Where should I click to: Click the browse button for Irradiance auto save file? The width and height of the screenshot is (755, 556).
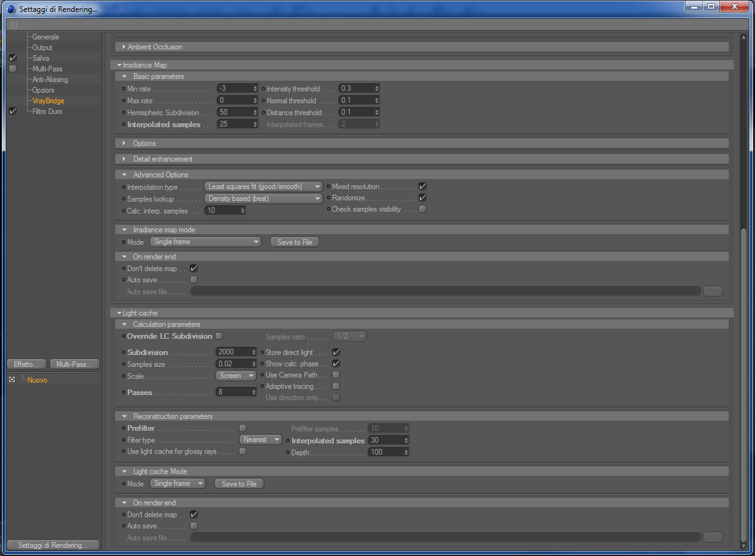click(713, 291)
